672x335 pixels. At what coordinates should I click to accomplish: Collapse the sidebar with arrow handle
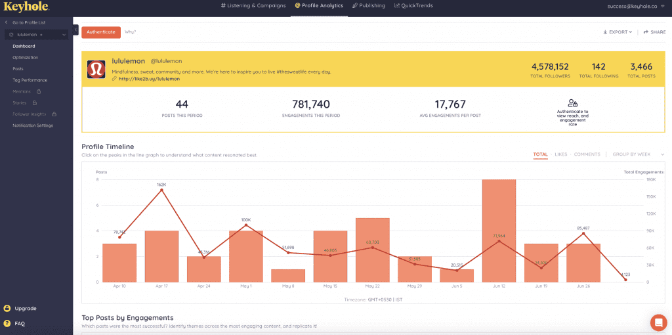pos(76,30)
